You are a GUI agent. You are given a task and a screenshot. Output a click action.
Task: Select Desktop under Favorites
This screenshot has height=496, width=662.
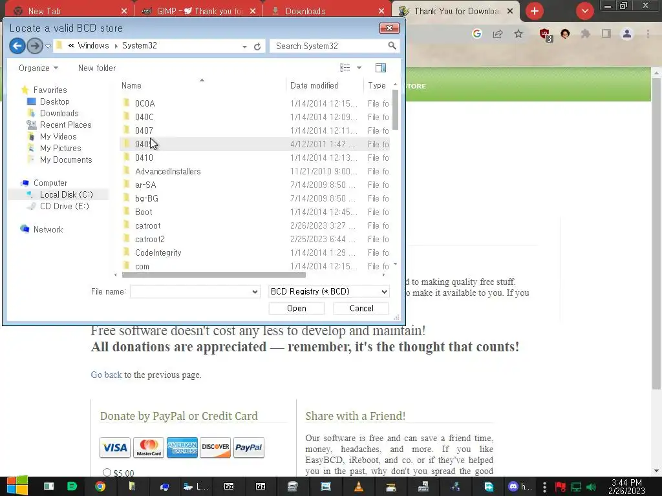coord(54,101)
